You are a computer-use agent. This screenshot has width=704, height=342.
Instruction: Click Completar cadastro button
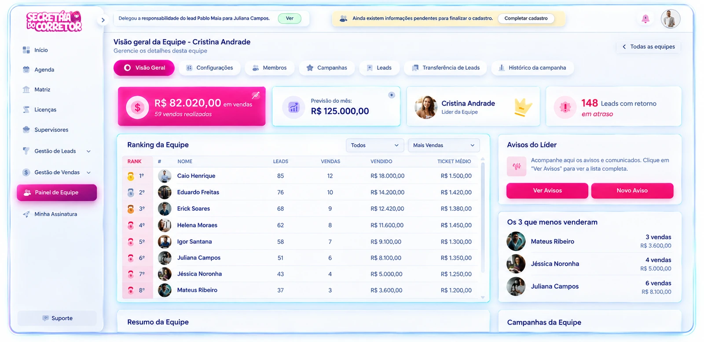(526, 18)
